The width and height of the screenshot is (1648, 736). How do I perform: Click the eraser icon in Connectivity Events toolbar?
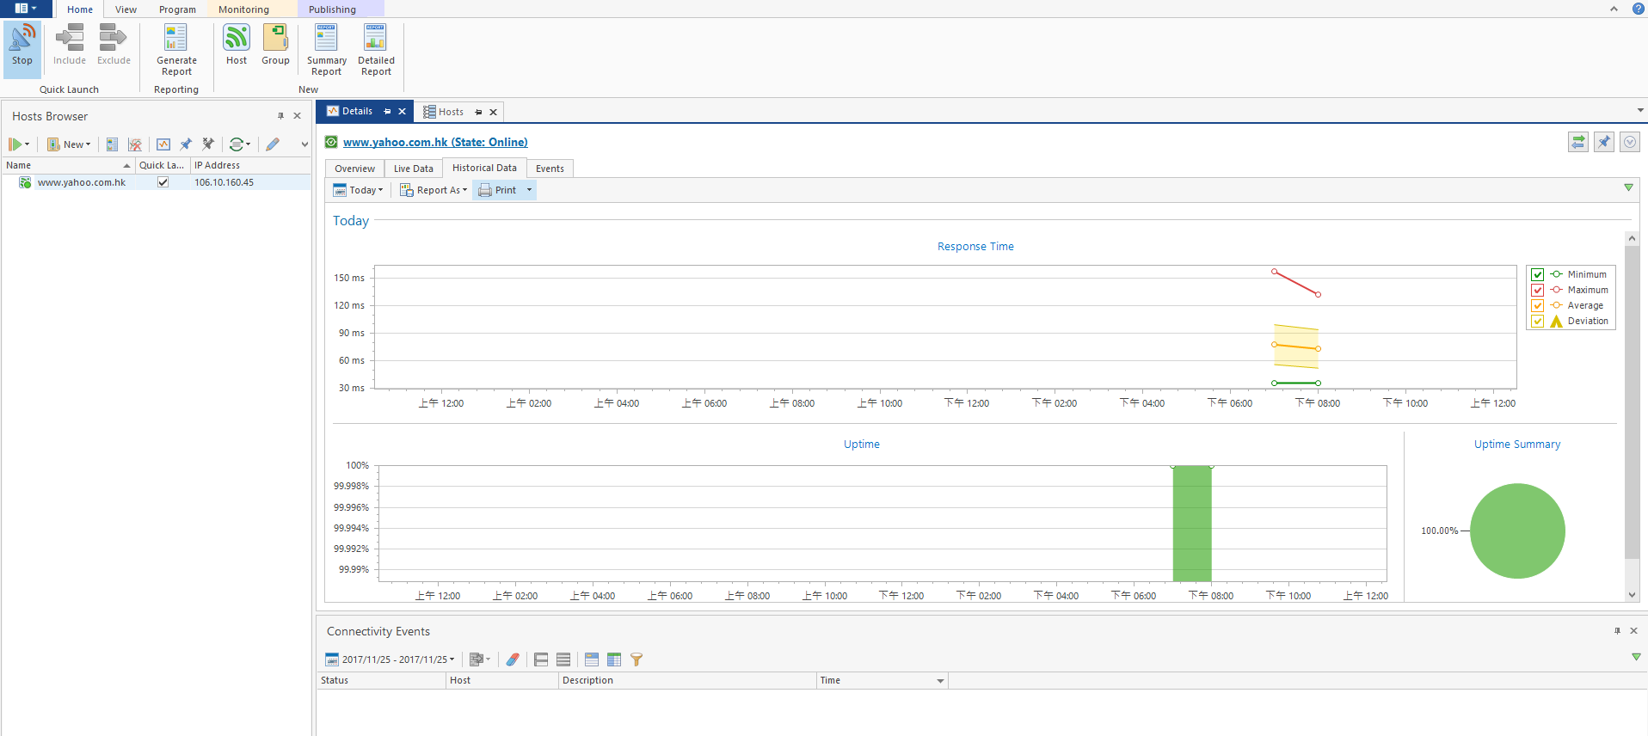[x=513, y=659]
